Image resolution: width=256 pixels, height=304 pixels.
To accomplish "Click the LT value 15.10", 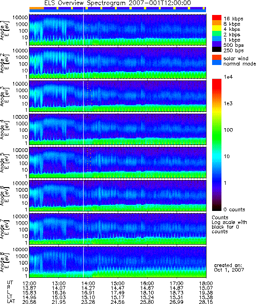I will (88, 297).
